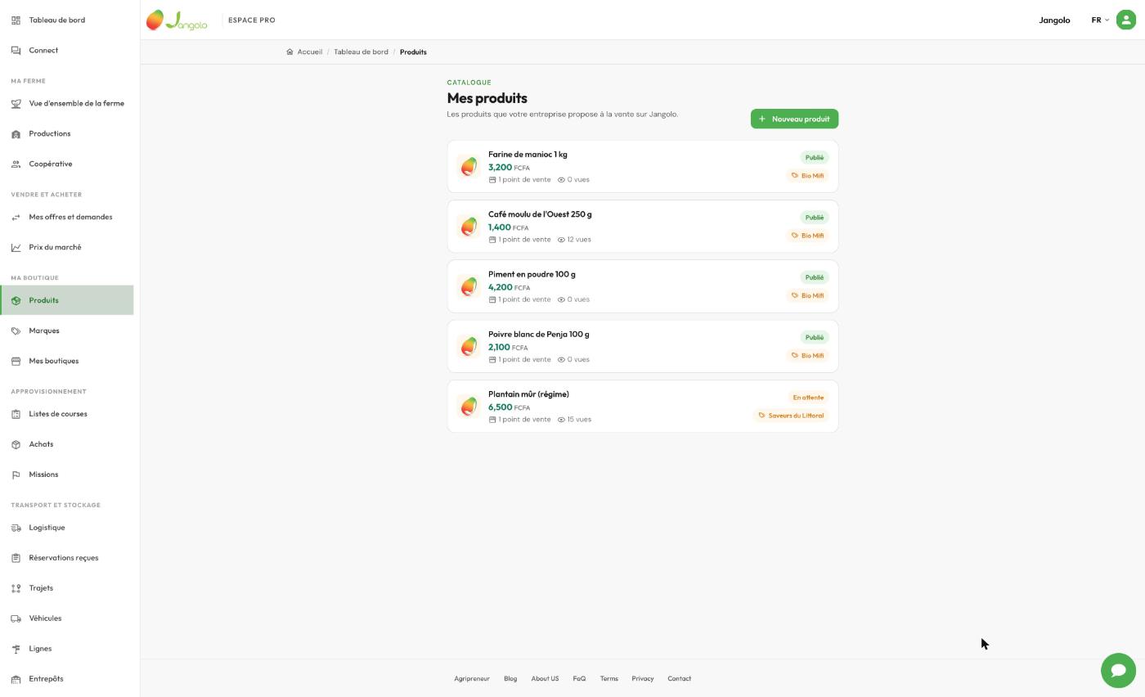The width and height of the screenshot is (1145, 697).
Task: Open the FaQ footer link
Action: (x=579, y=679)
